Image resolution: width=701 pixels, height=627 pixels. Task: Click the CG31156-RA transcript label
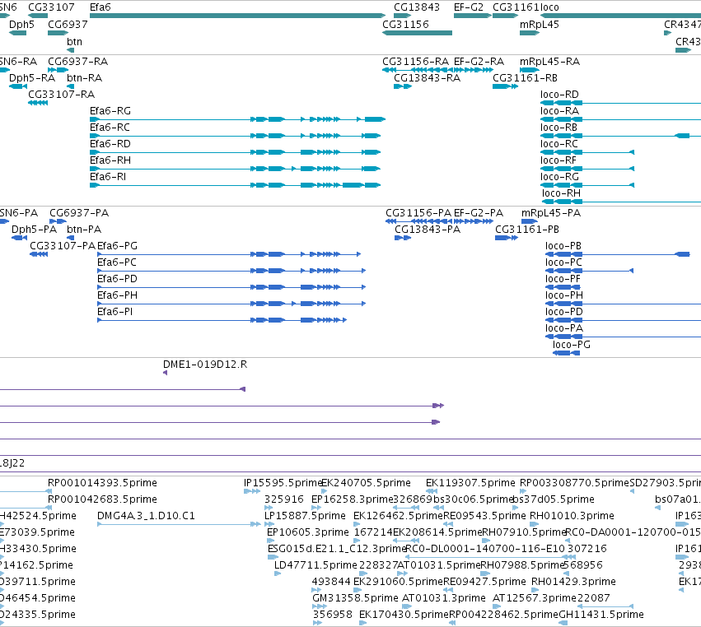(x=415, y=61)
